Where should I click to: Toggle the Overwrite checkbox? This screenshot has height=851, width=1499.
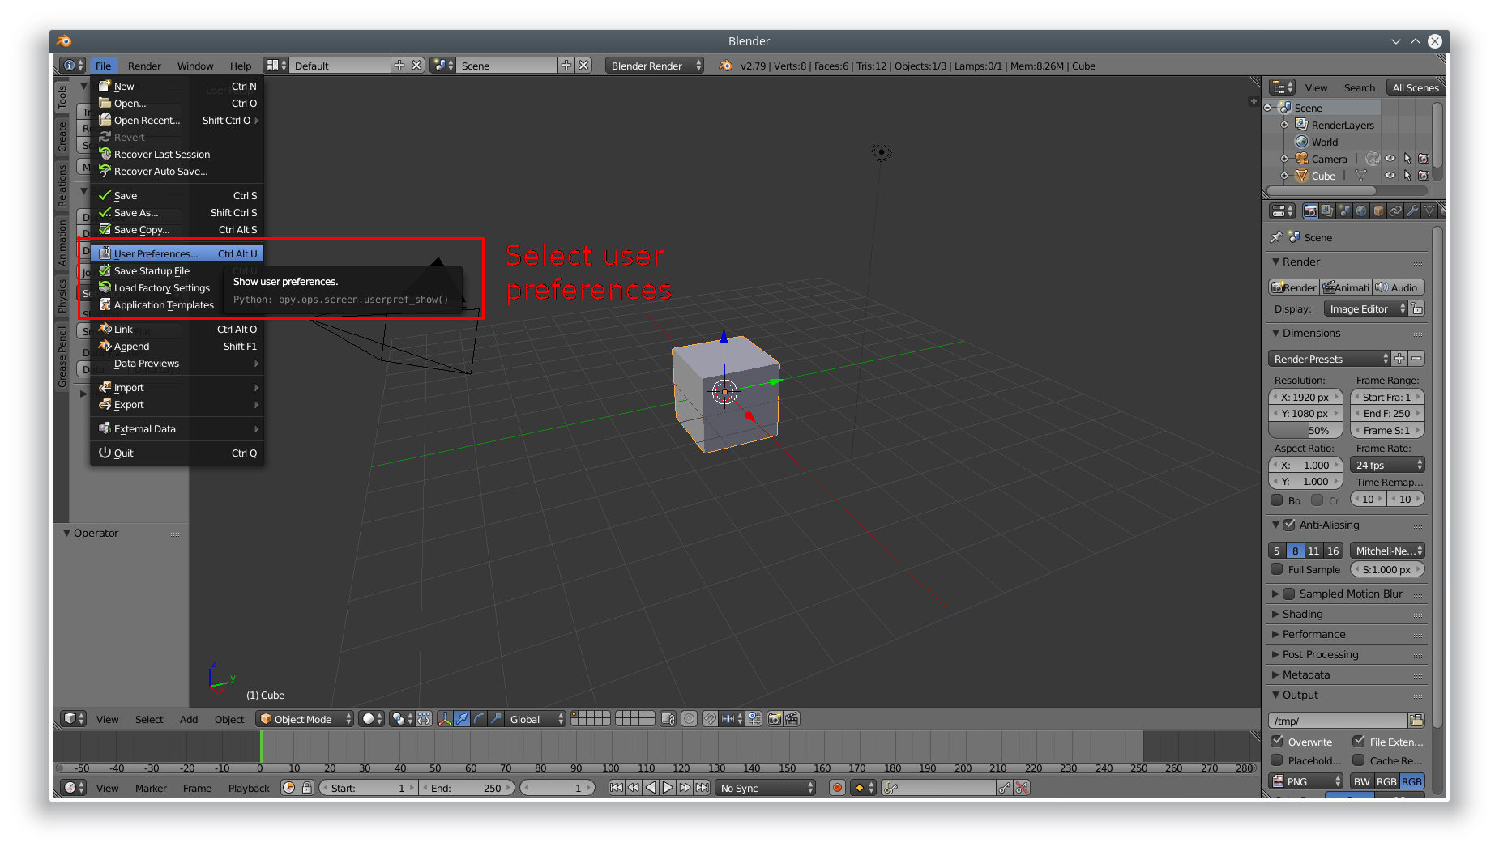pyautogui.click(x=1277, y=742)
